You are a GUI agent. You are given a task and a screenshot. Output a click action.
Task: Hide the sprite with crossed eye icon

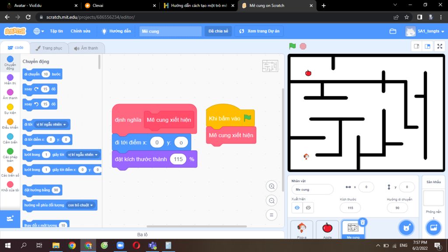[308, 208]
